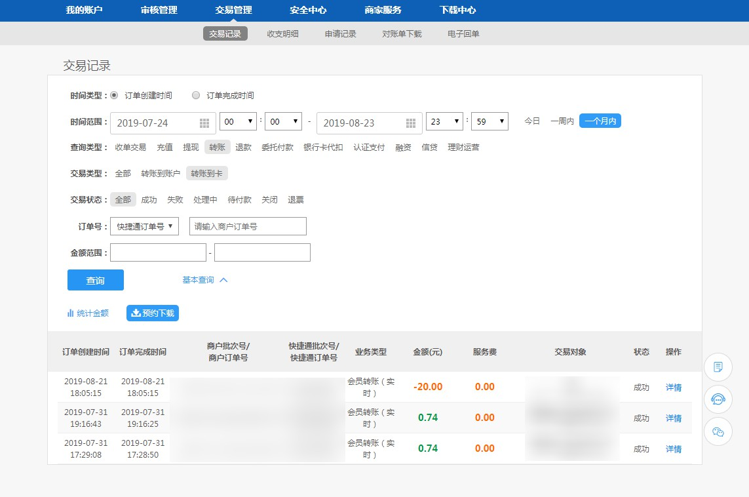Expand the end minute 59 dropdown
The image size is (749, 497).
point(490,122)
